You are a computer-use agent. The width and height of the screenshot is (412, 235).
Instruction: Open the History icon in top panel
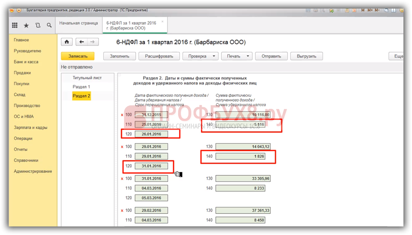click(38, 26)
